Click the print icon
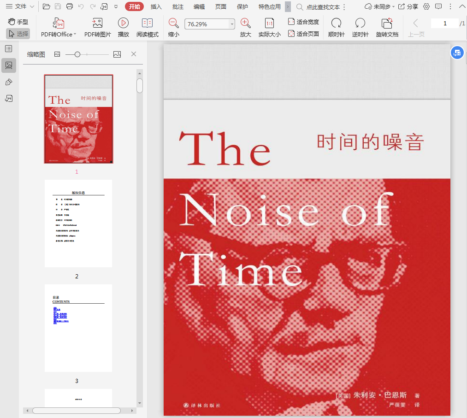 click(x=70, y=6)
